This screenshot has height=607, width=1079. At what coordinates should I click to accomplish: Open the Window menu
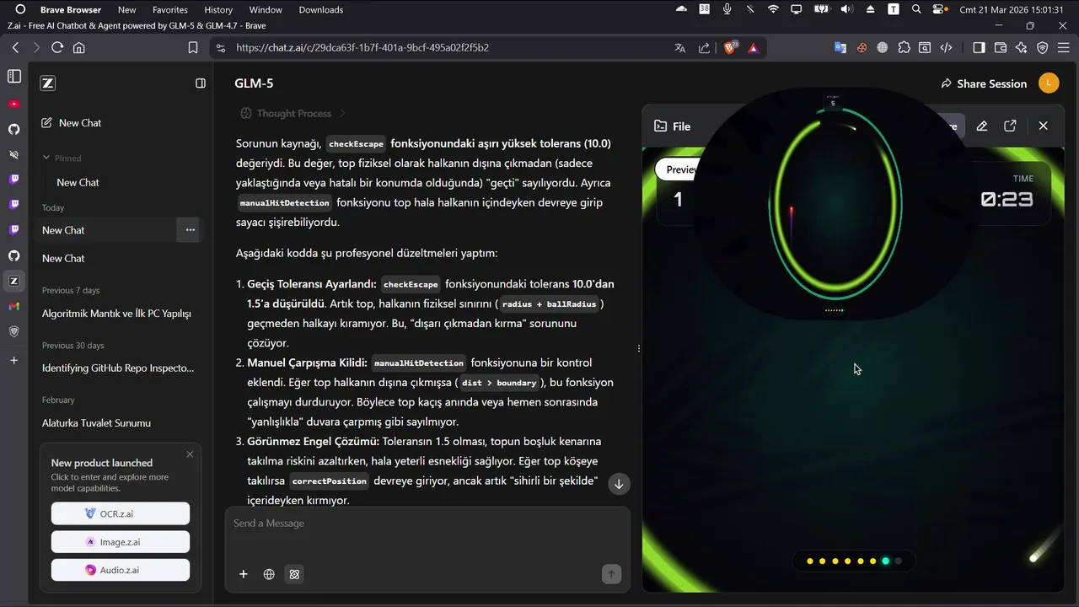(x=266, y=10)
